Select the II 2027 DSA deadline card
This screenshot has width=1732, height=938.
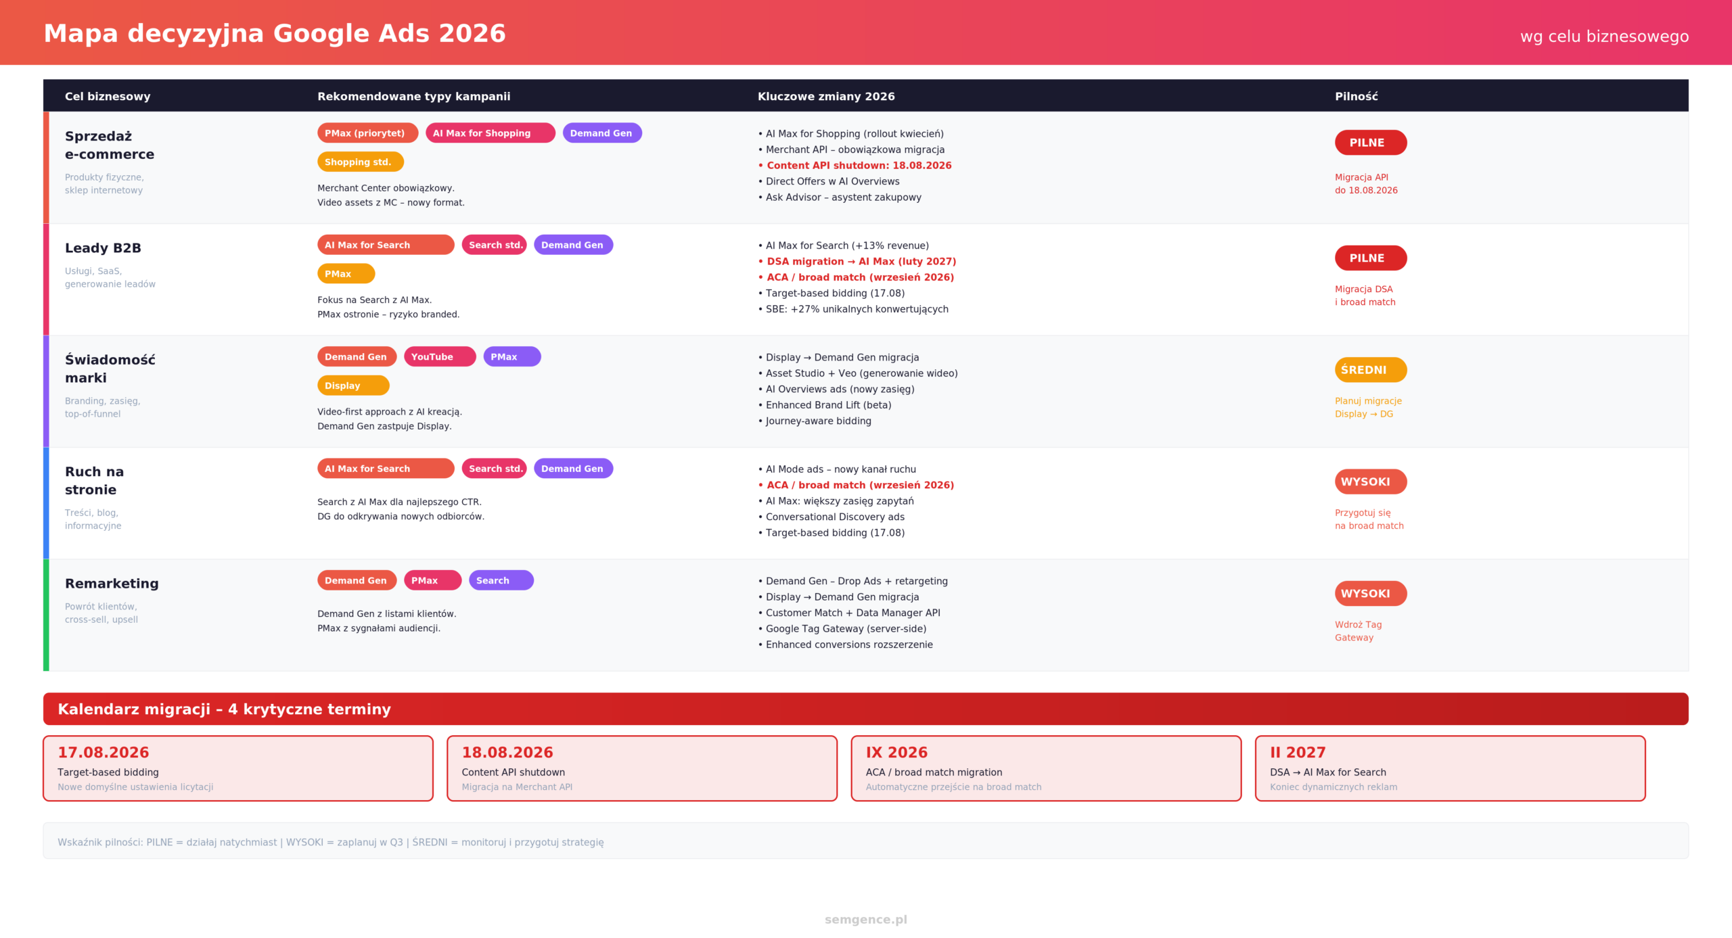pos(1451,769)
